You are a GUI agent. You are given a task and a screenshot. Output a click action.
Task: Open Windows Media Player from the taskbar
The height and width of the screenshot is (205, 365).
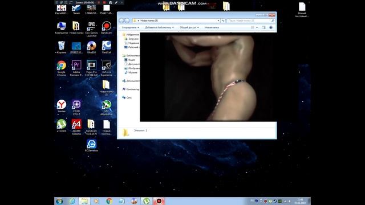[96, 201]
